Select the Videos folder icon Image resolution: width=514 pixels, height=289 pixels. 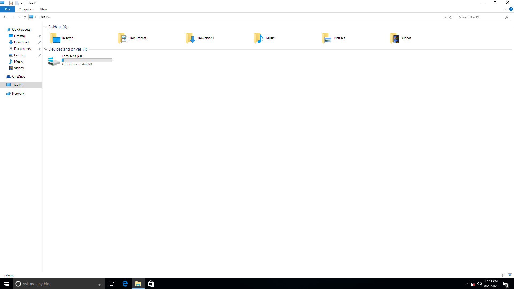[x=395, y=38]
